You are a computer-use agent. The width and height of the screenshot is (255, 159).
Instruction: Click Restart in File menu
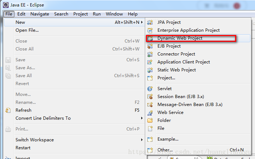coord(23,148)
